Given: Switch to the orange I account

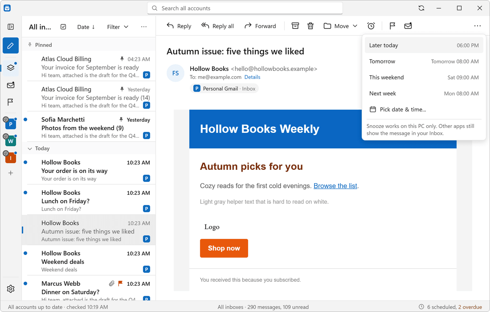Looking at the screenshot, I should point(11,158).
